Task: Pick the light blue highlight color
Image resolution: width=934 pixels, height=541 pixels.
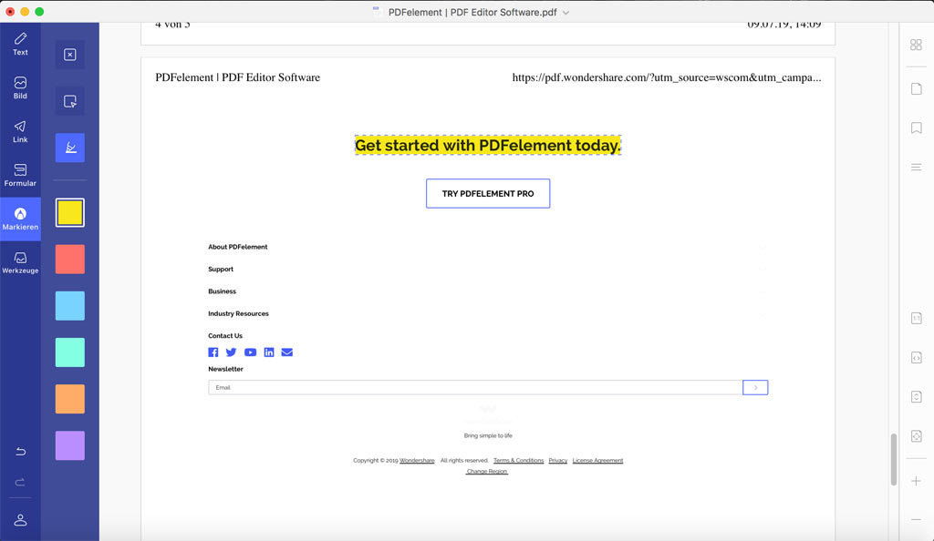Action: pyautogui.click(x=69, y=306)
